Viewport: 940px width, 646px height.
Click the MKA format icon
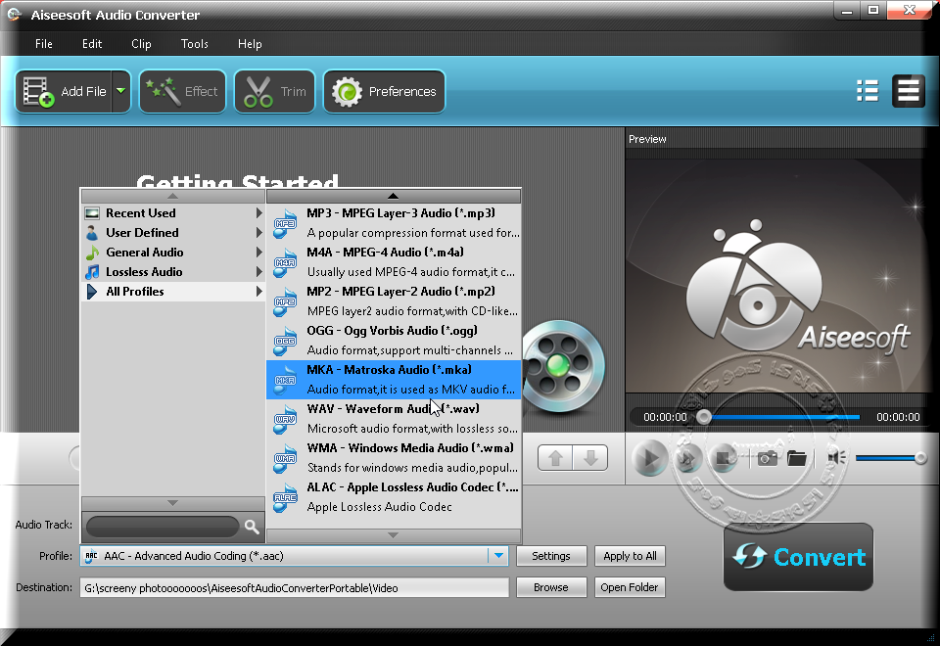pyautogui.click(x=285, y=380)
